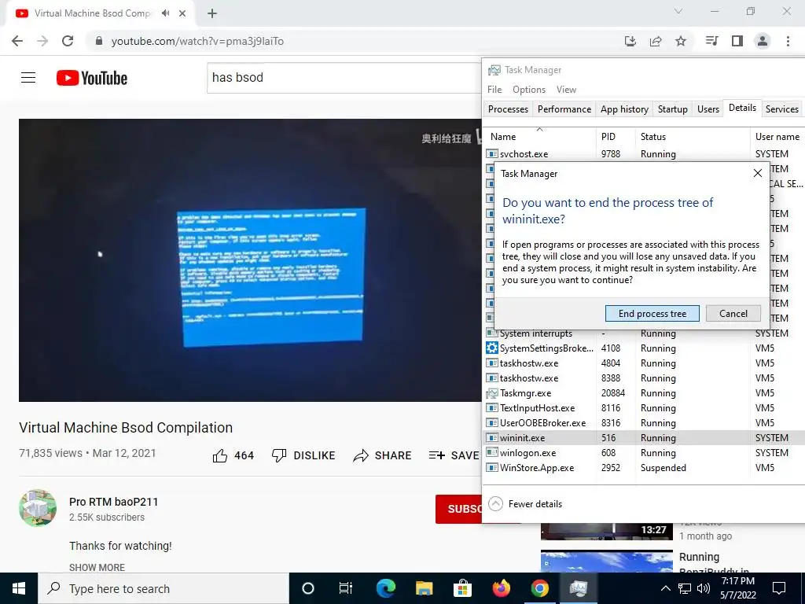Screen dimensions: 805x604
Task: Click in the YouTube search box
Action: point(344,78)
